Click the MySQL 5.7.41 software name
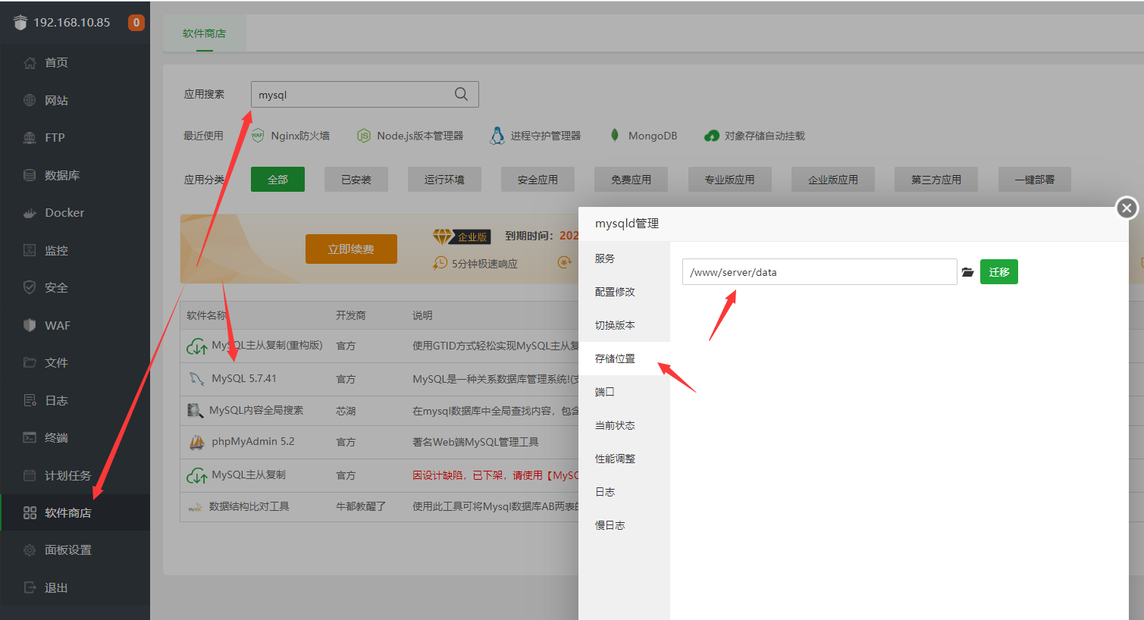The height and width of the screenshot is (620, 1144). click(x=244, y=378)
